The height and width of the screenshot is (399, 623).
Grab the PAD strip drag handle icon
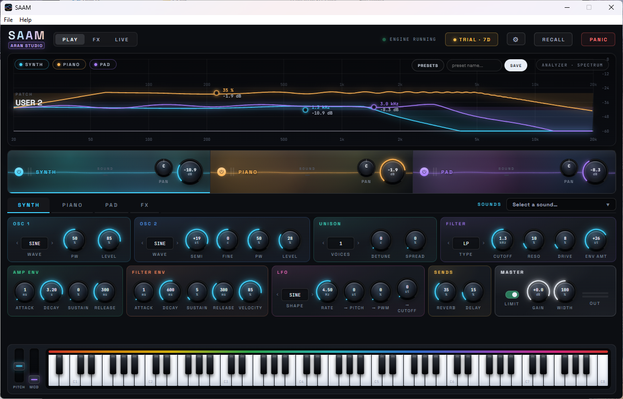435,171
